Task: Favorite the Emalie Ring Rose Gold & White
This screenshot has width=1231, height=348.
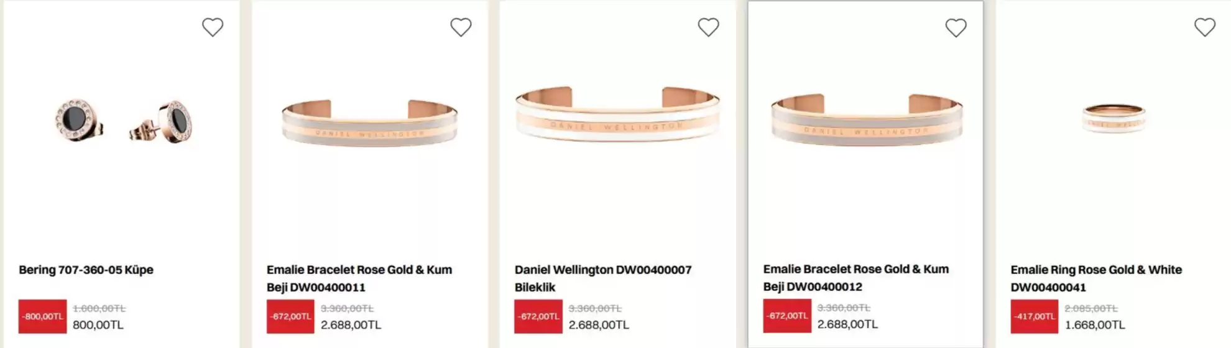Action: pos(1205,27)
